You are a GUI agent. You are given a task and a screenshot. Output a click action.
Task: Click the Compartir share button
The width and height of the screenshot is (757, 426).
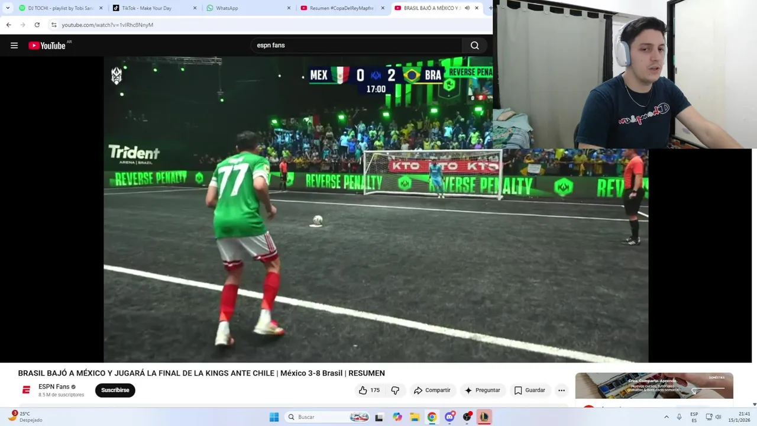[432, 390]
